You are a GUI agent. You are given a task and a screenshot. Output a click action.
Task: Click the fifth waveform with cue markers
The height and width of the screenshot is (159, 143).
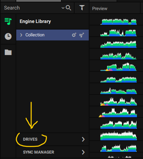[119, 67]
